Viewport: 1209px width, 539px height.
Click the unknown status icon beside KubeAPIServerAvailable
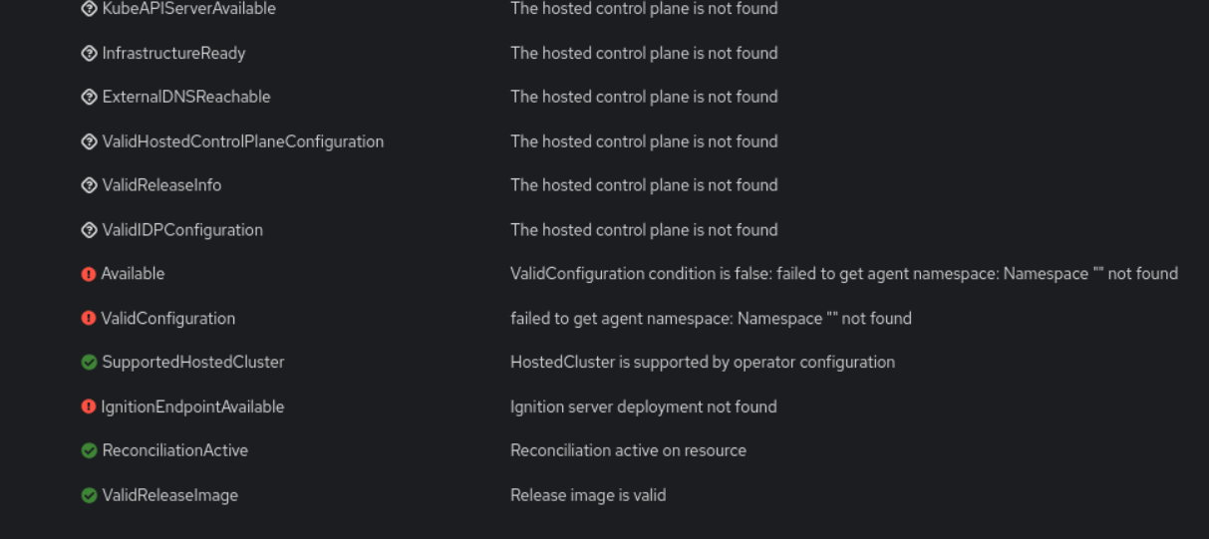click(90, 9)
